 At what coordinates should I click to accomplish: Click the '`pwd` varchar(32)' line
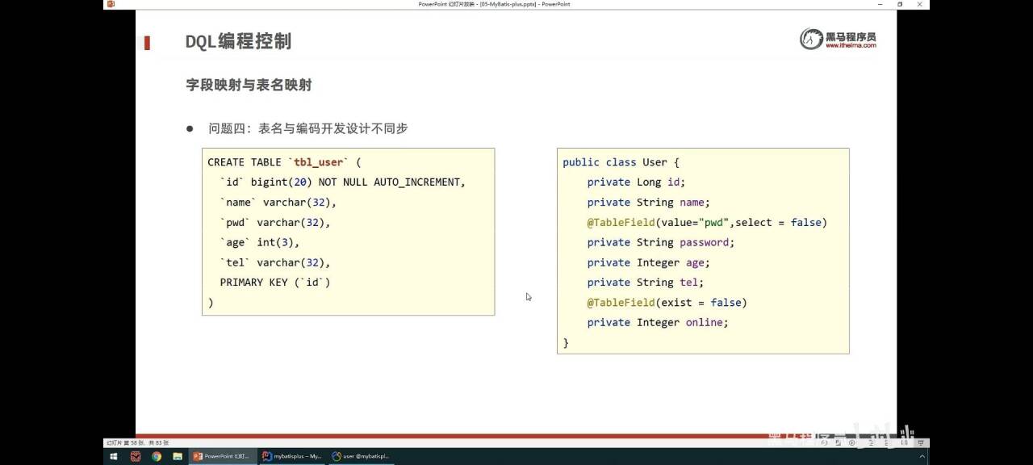(x=275, y=223)
